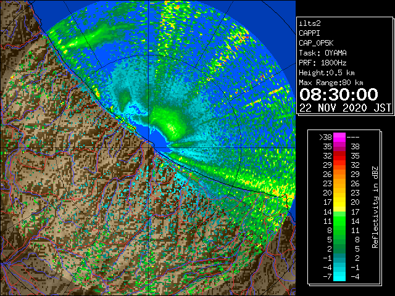Click the red swatch beside legend value 32
The image size is (395, 296).
point(339,156)
